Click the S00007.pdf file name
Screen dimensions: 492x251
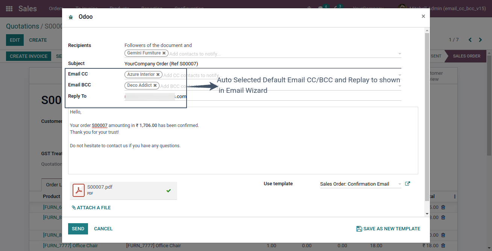click(100, 187)
